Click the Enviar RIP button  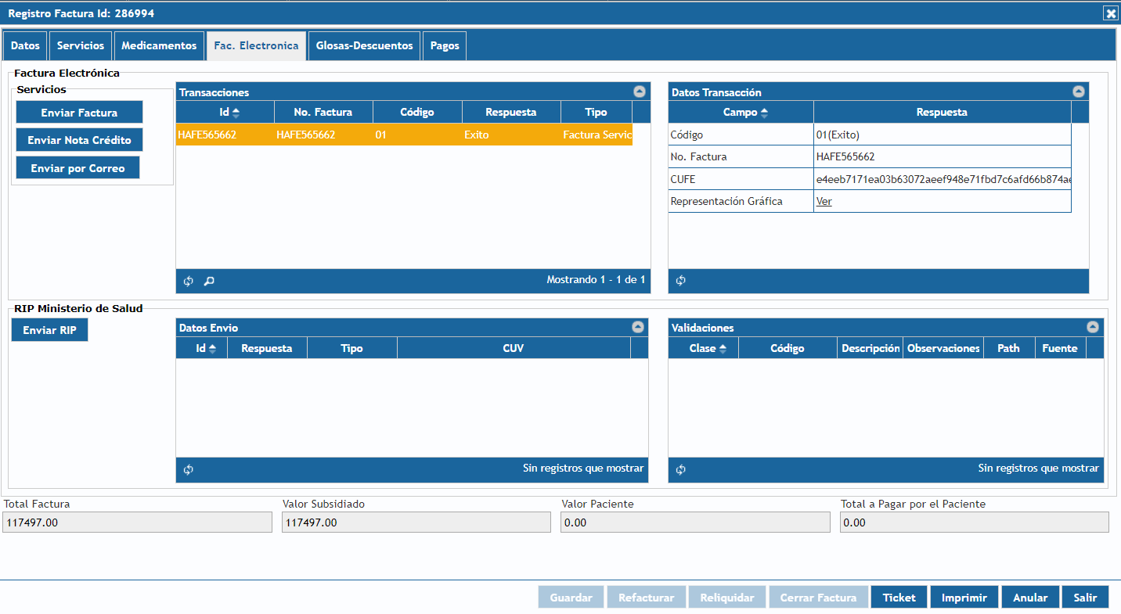[49, 330]
